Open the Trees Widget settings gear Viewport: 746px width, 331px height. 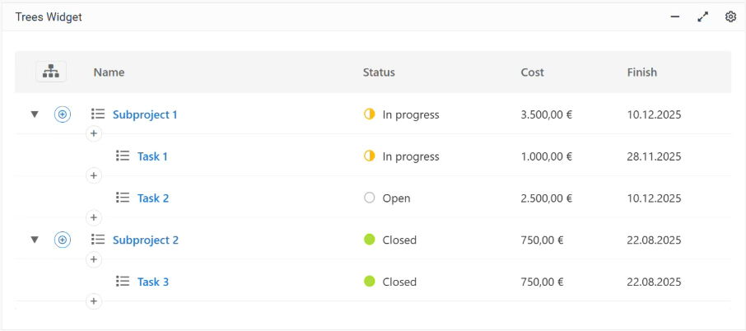[730, 16]
